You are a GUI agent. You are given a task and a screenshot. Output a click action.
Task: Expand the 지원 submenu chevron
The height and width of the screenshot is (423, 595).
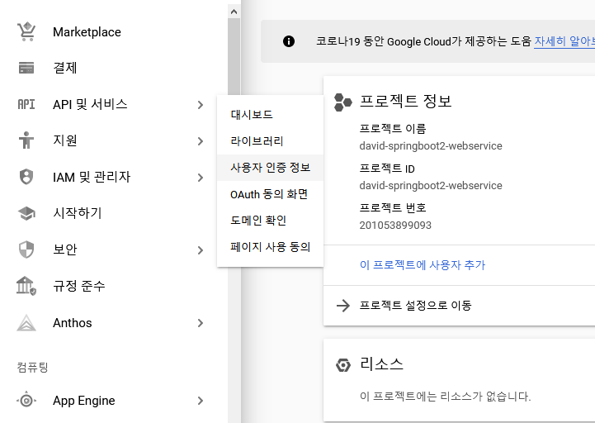point(201,141)
